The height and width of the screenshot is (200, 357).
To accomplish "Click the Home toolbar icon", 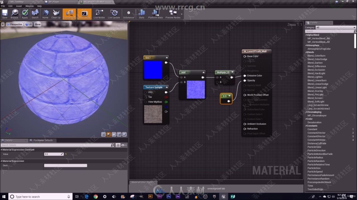I will tap(45, 14).
